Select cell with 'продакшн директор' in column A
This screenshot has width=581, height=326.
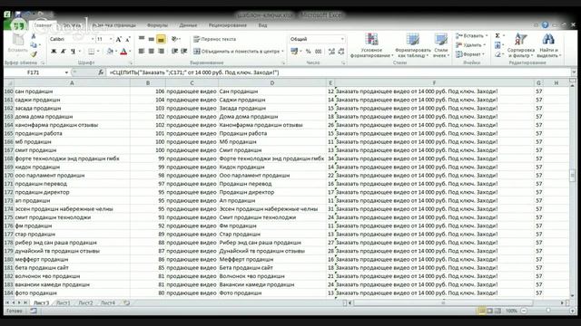click(73, 192)
